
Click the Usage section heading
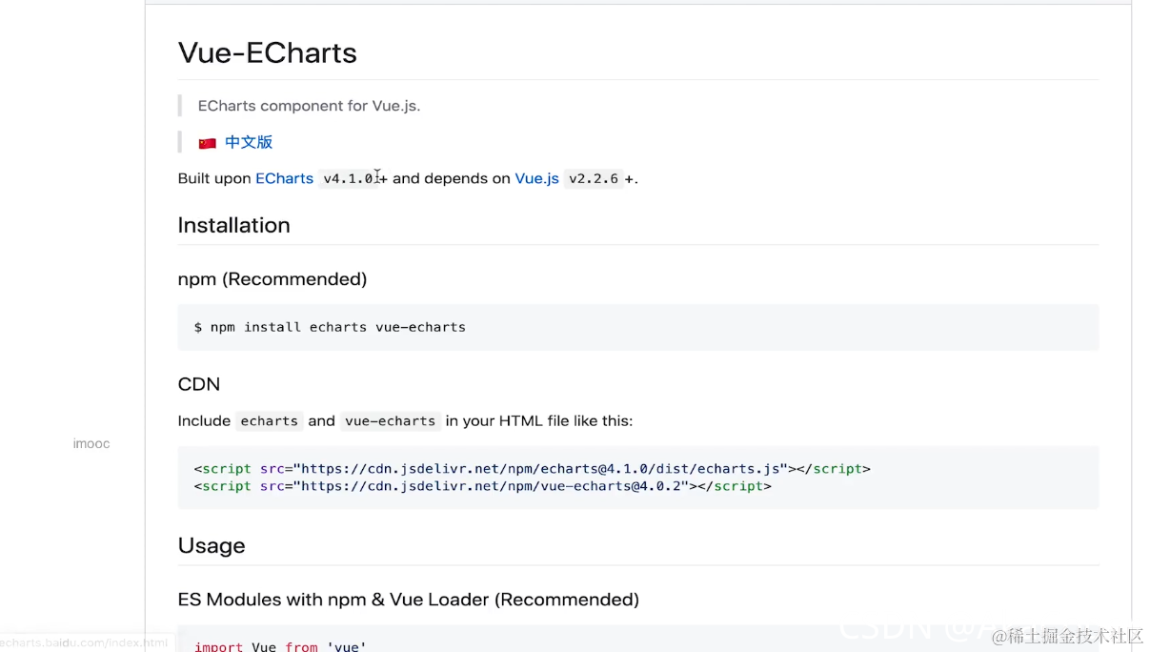pyautogui.click(x=211, y=545)
